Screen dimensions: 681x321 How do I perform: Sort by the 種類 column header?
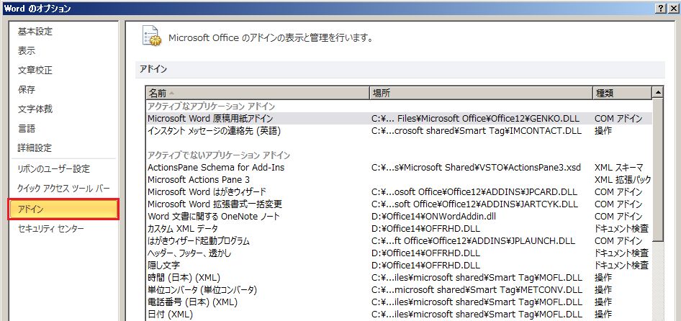click(622, 93)
